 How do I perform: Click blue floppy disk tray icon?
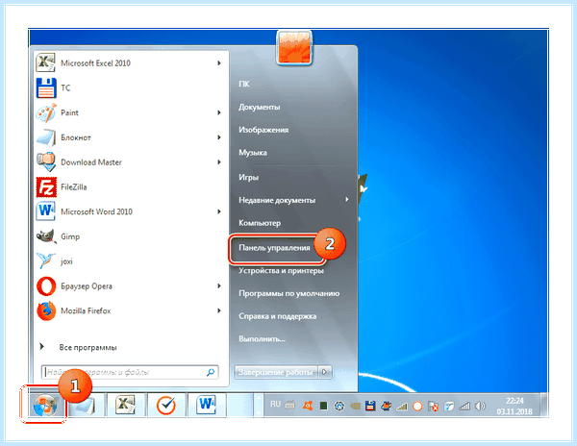[x=370, y=406]
